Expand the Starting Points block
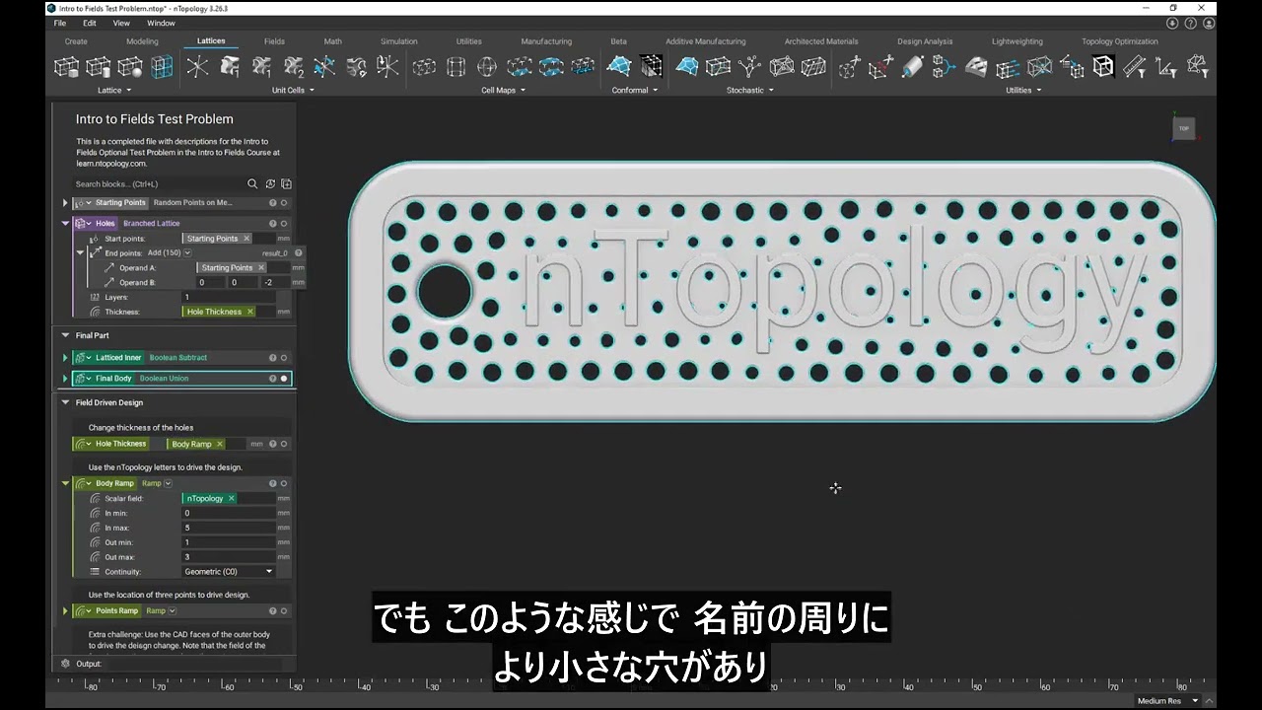 [65, 203]
